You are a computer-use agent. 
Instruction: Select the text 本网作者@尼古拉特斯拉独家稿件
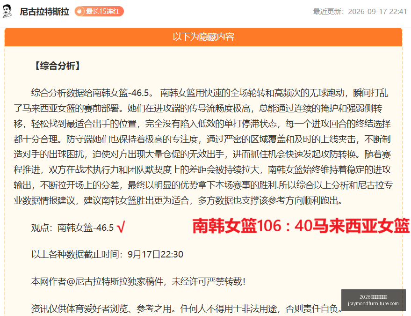(x=97, y=282)
